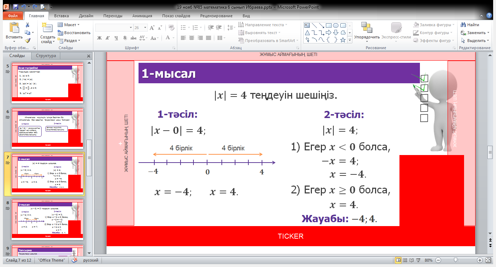The image size is (496, 267).
Task: Open the font name combo box
Action: click(x=114, y=28)
